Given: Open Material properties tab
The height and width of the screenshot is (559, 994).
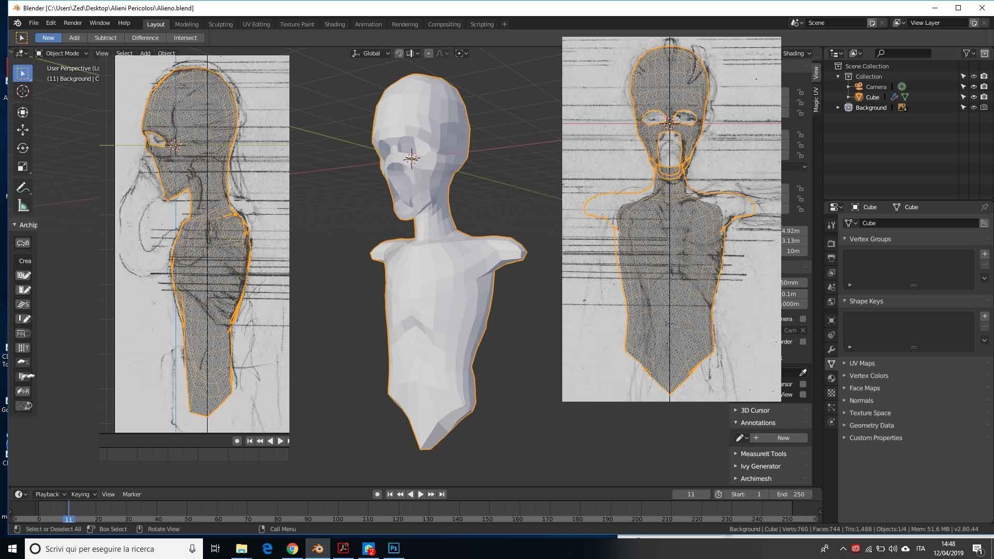Looking at the screenshot, I should click(x=831, y=378).
